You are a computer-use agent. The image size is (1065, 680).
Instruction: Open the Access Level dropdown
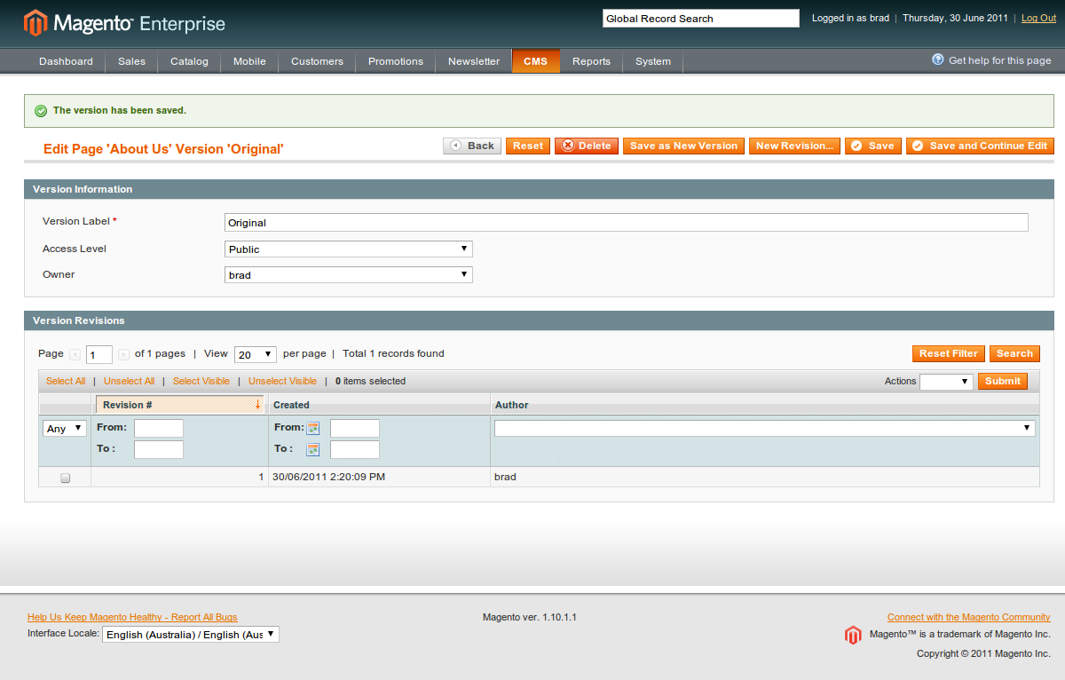(349, 249)
